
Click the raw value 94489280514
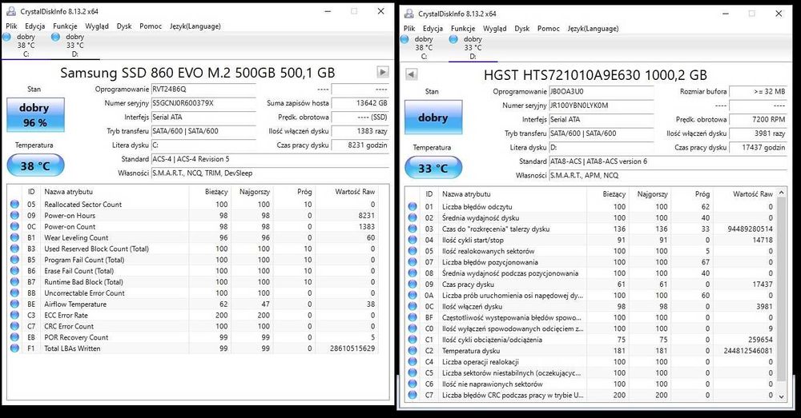[750, 229]
